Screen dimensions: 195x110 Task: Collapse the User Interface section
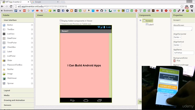(x=18, y=20)
